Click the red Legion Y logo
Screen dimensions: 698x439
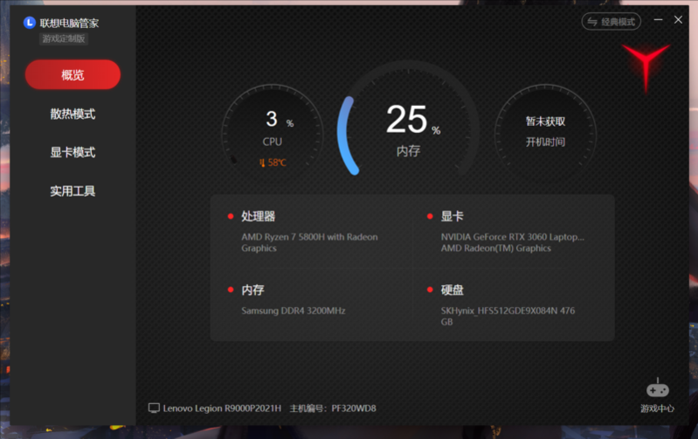coord(646,66)
